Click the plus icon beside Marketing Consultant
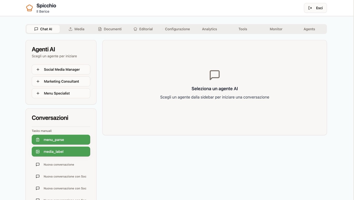 (x=38, y=81)
